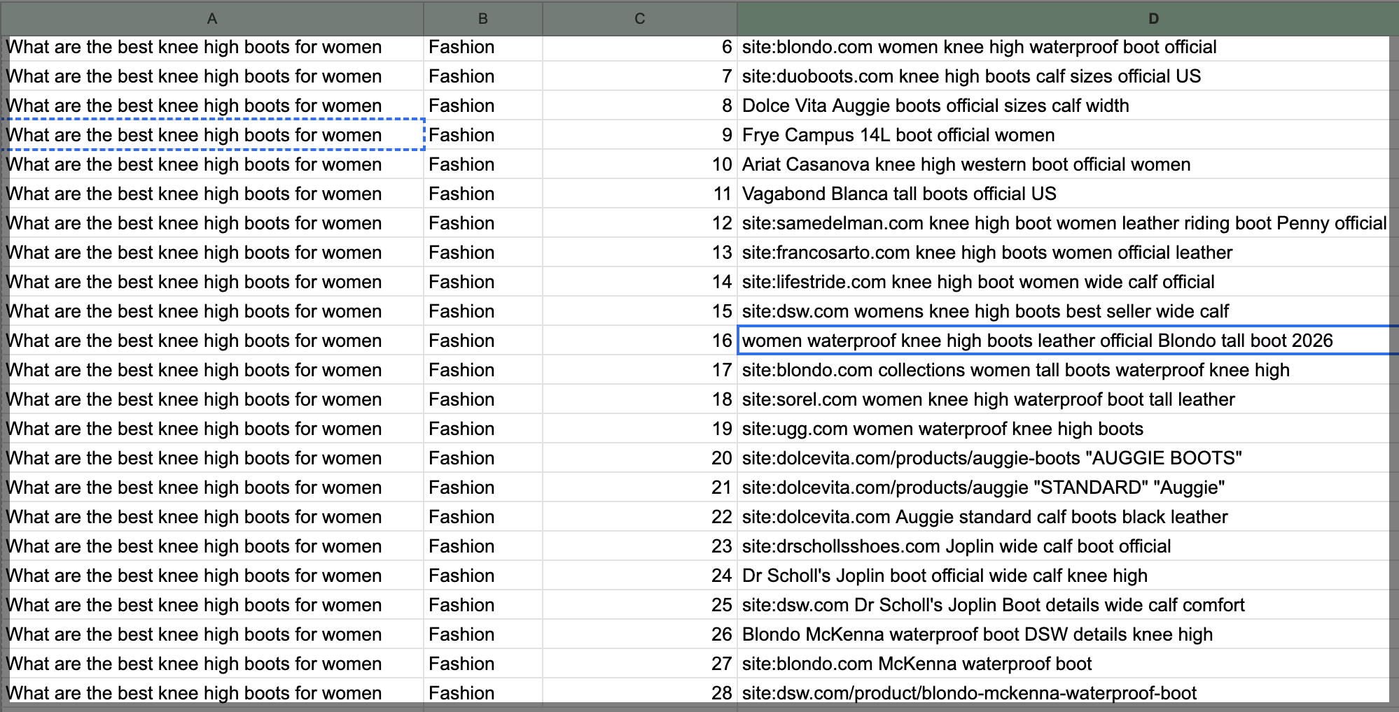The image size is (1399, 712).
Task: Click number cell 11 in column C
Action: [x=640, y=194]
